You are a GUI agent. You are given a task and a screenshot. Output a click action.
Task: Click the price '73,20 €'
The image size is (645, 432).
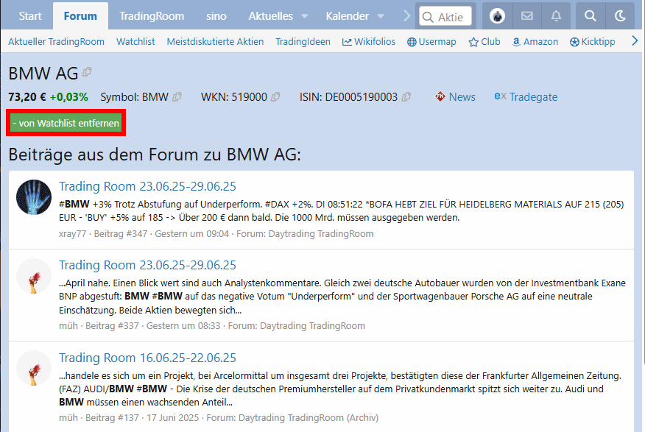pos(27,97)
